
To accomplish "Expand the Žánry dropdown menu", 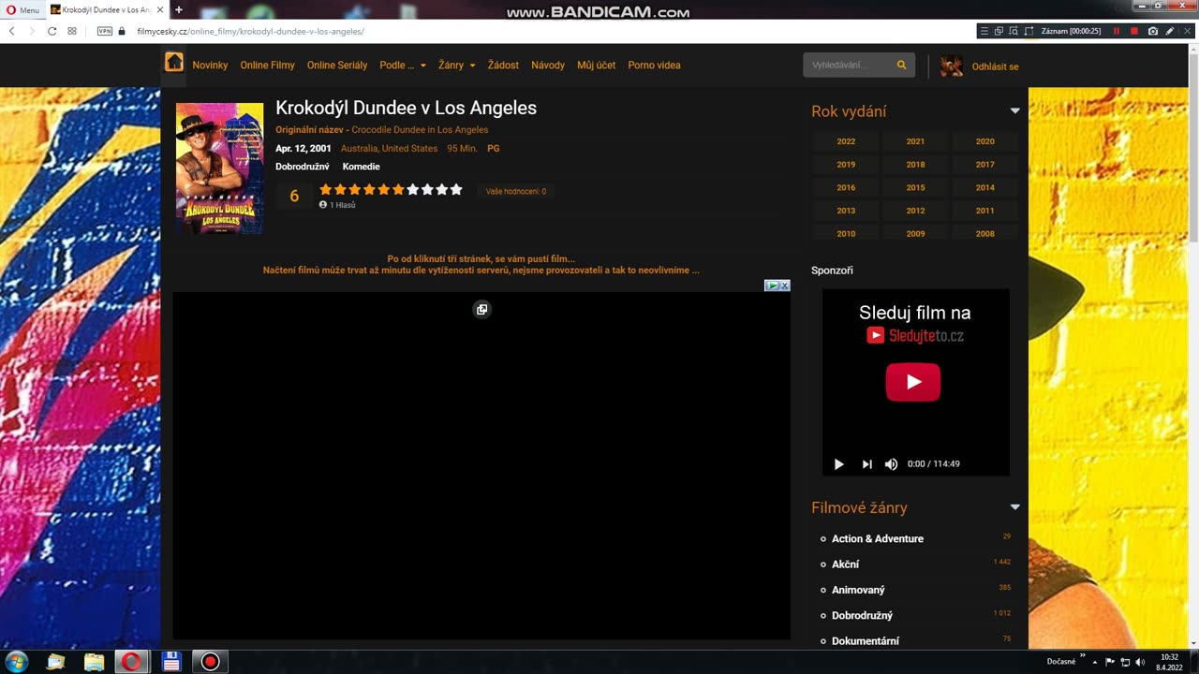I will click(456, 66).
